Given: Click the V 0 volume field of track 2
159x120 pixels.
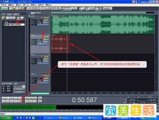Looking at the screenshot, I should (40, 40).
